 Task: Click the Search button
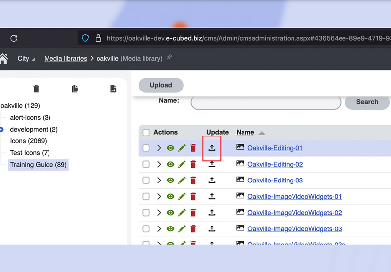click(367, 102)
